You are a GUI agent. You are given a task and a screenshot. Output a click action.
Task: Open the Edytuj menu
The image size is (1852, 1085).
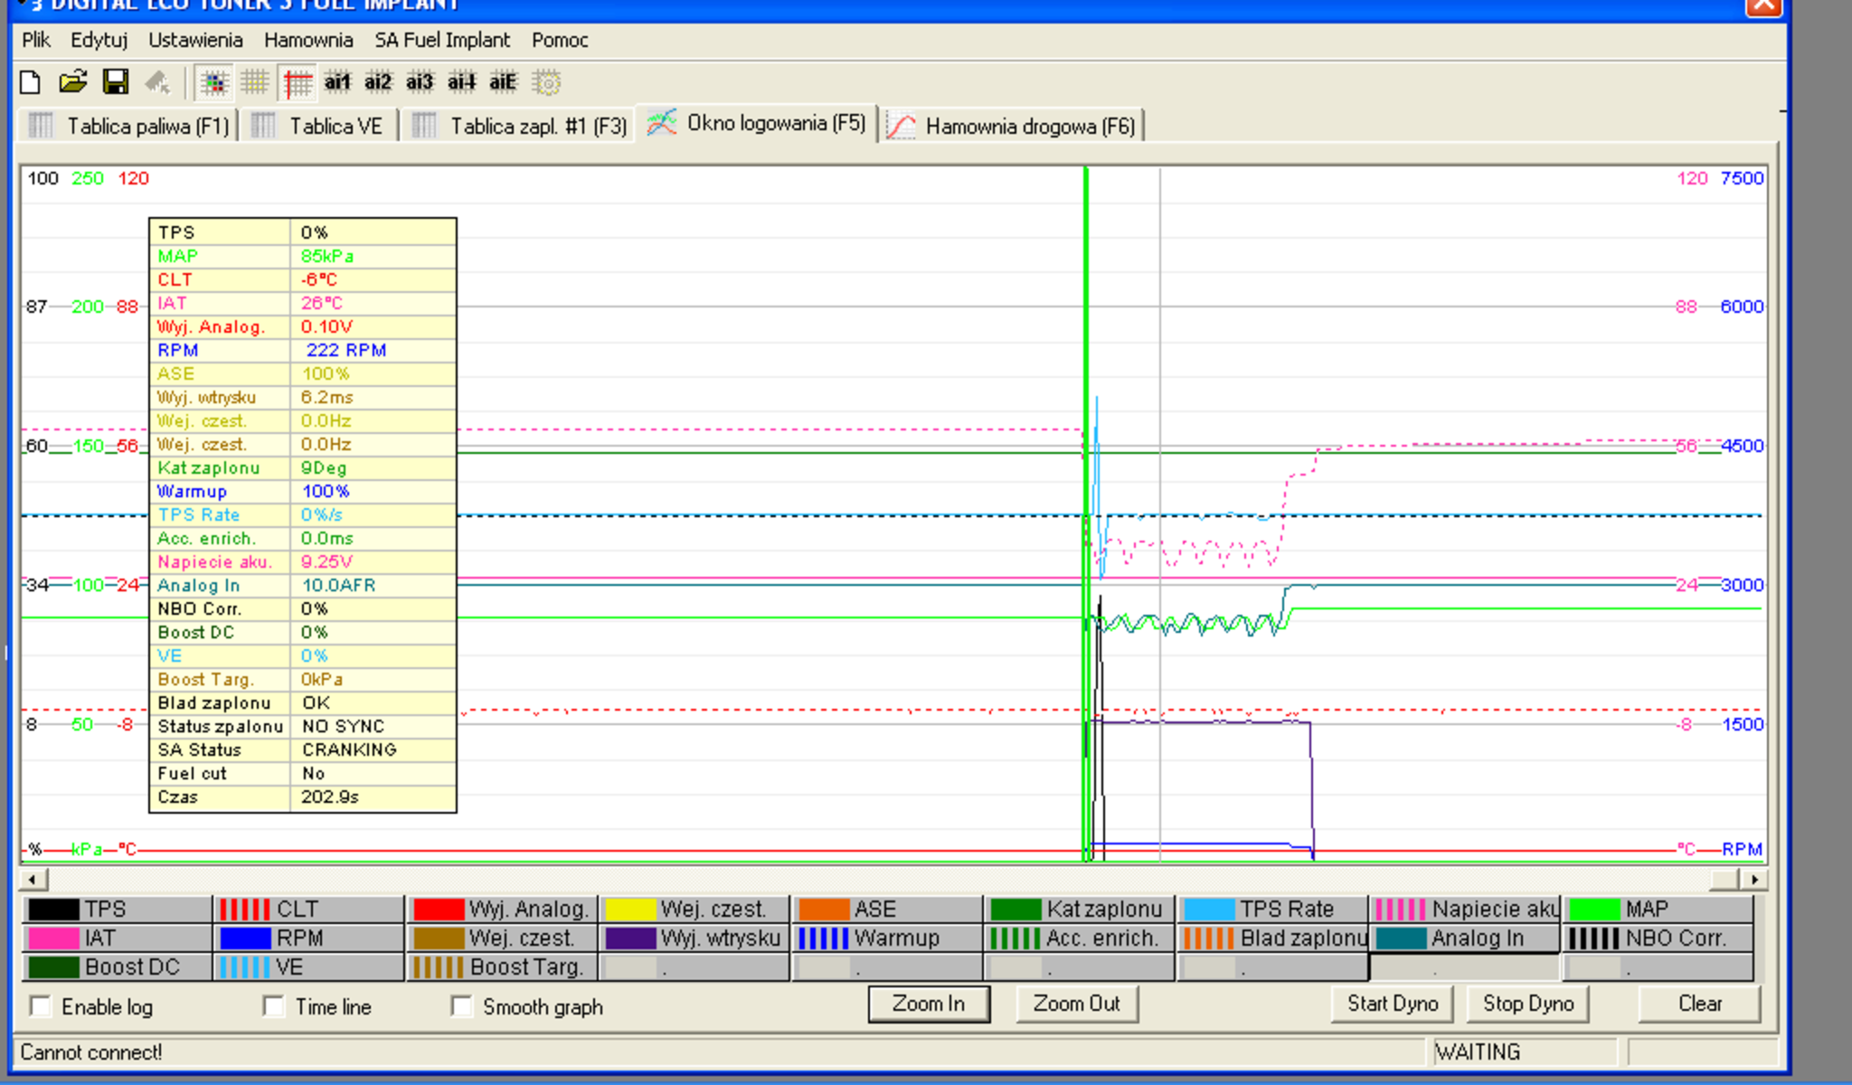point(99,40)
